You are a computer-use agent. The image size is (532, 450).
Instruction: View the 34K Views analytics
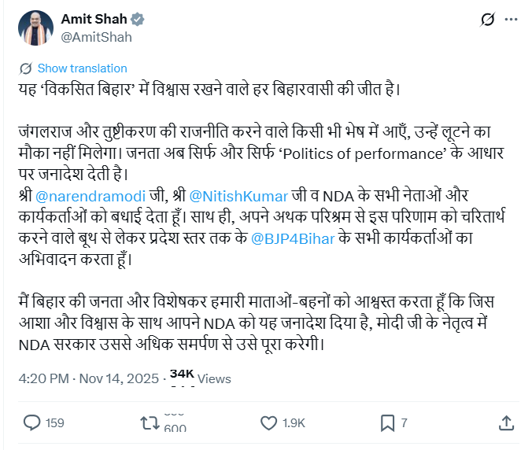[x=201, y=378]
